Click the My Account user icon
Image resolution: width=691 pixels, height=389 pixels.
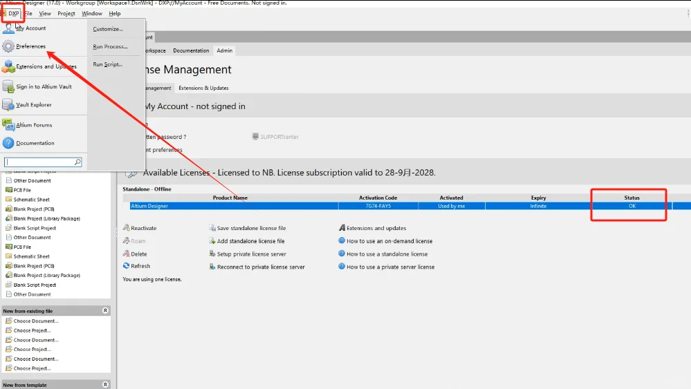coord(8,28)
